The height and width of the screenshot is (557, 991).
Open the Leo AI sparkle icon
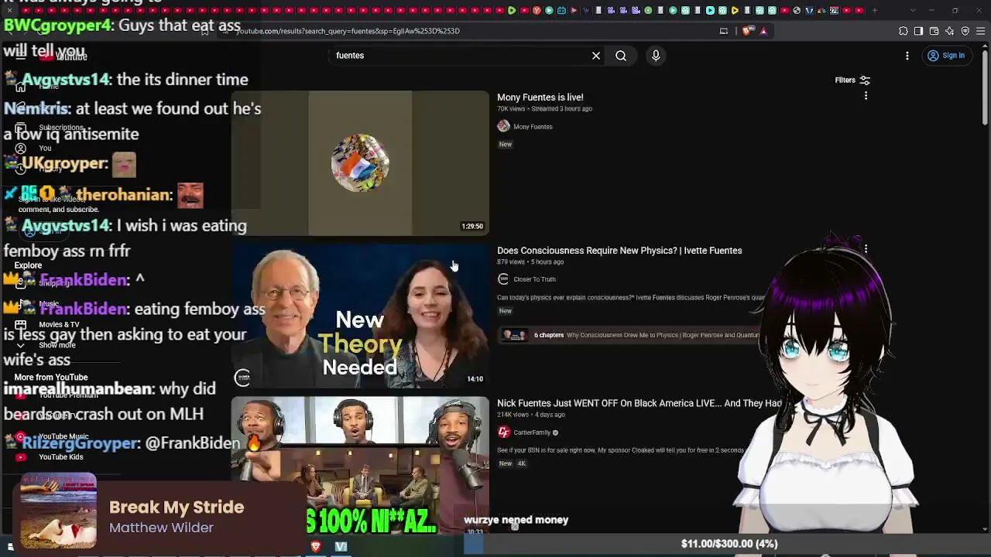point(950,31)
